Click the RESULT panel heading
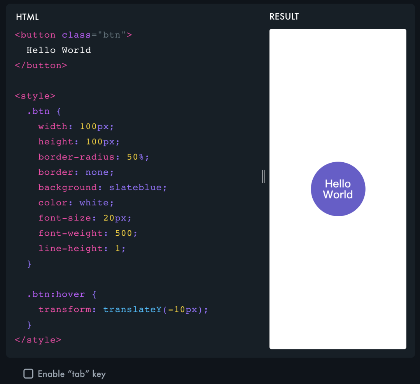 click(284, 17)
